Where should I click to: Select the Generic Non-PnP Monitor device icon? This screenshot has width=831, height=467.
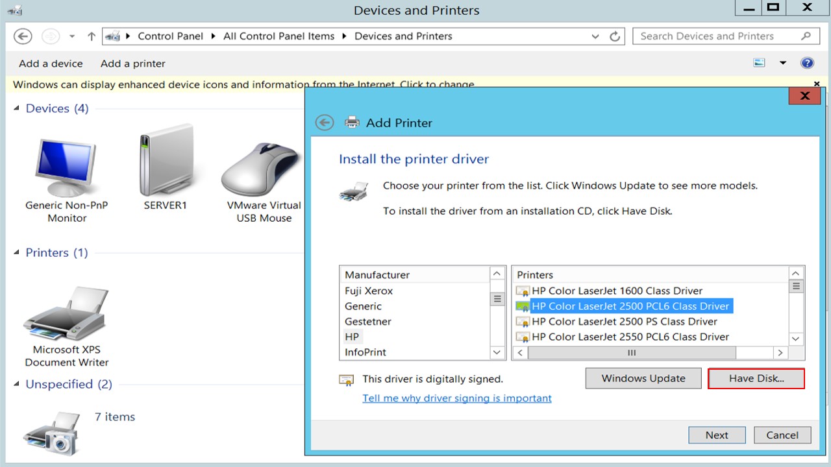pyautogui.click(x=66, y=167)
